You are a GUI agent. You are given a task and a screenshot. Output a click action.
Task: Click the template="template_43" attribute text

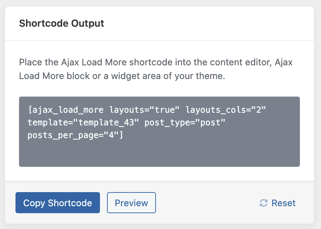[83, 123]
